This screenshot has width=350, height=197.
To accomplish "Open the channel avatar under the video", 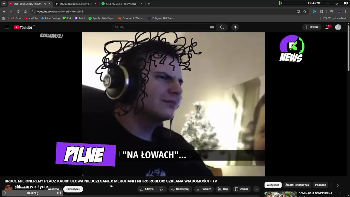I will tap(8, 188).
